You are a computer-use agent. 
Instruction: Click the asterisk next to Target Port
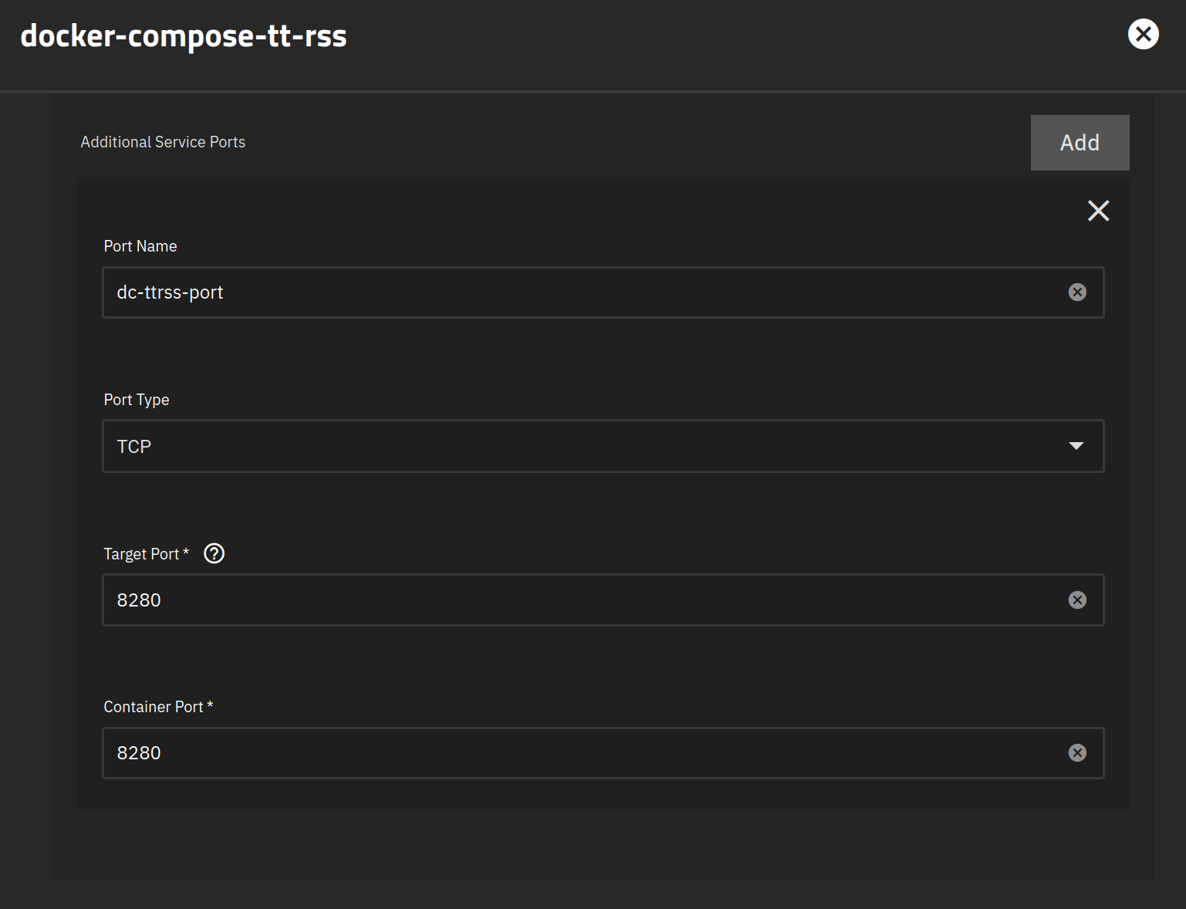point(186,552)
